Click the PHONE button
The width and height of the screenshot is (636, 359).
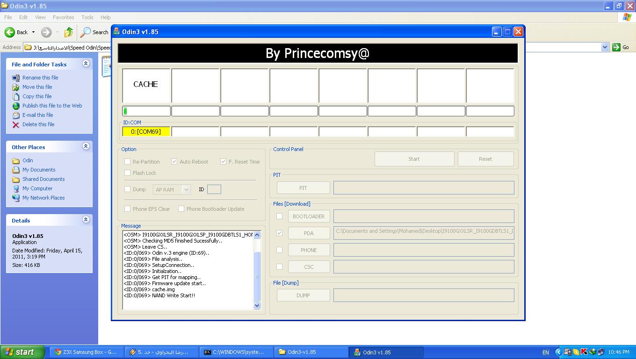pyautogui.click(x=309, y=250)
